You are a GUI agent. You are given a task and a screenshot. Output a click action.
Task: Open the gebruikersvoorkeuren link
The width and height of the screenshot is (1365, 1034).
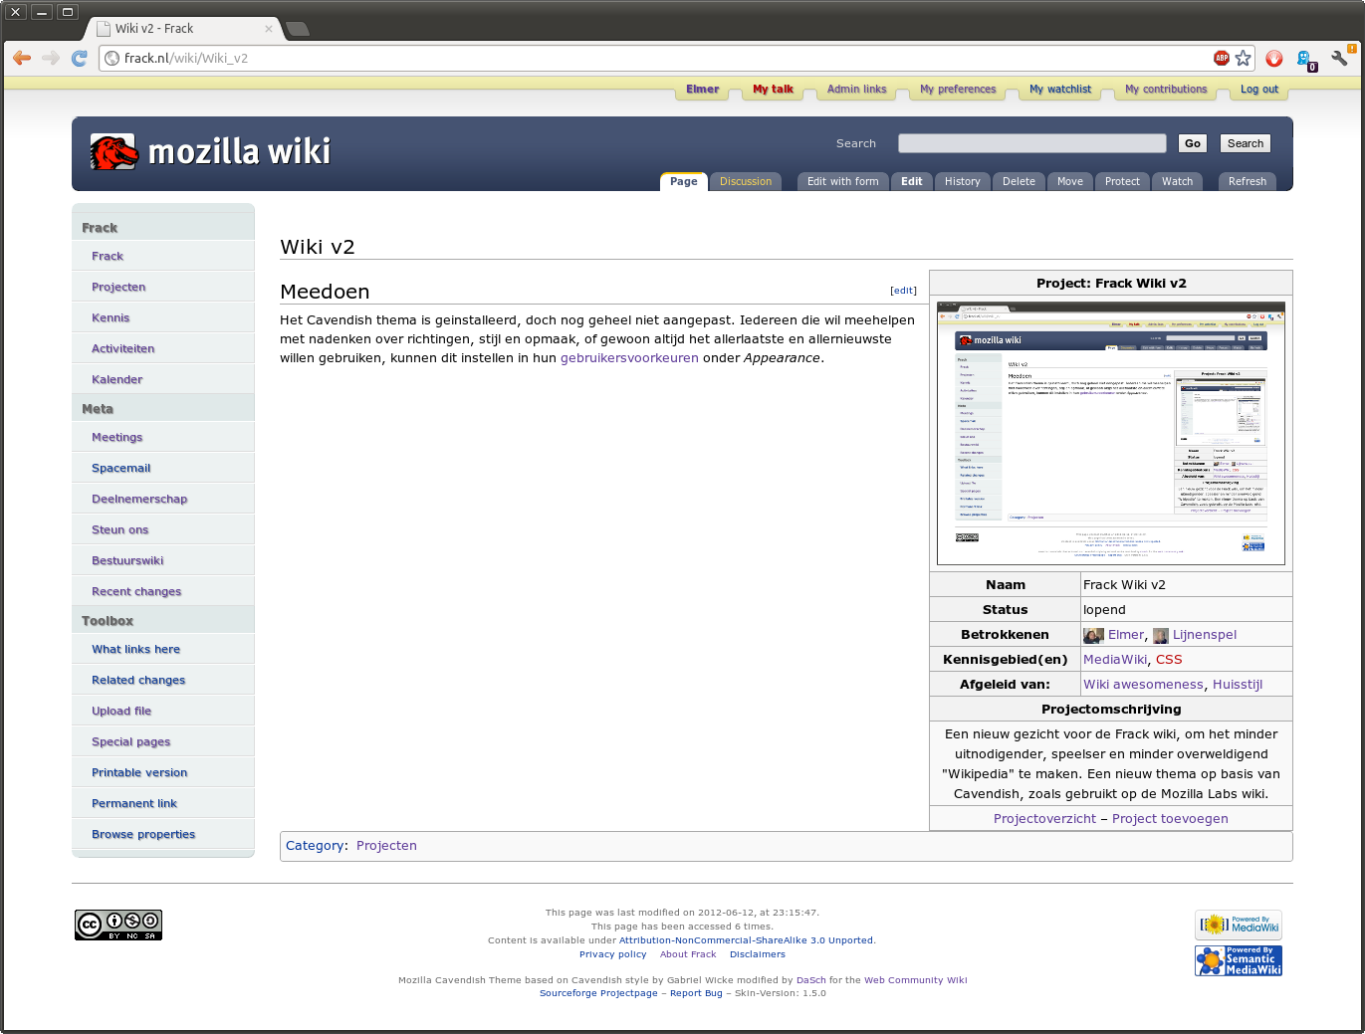629,358
